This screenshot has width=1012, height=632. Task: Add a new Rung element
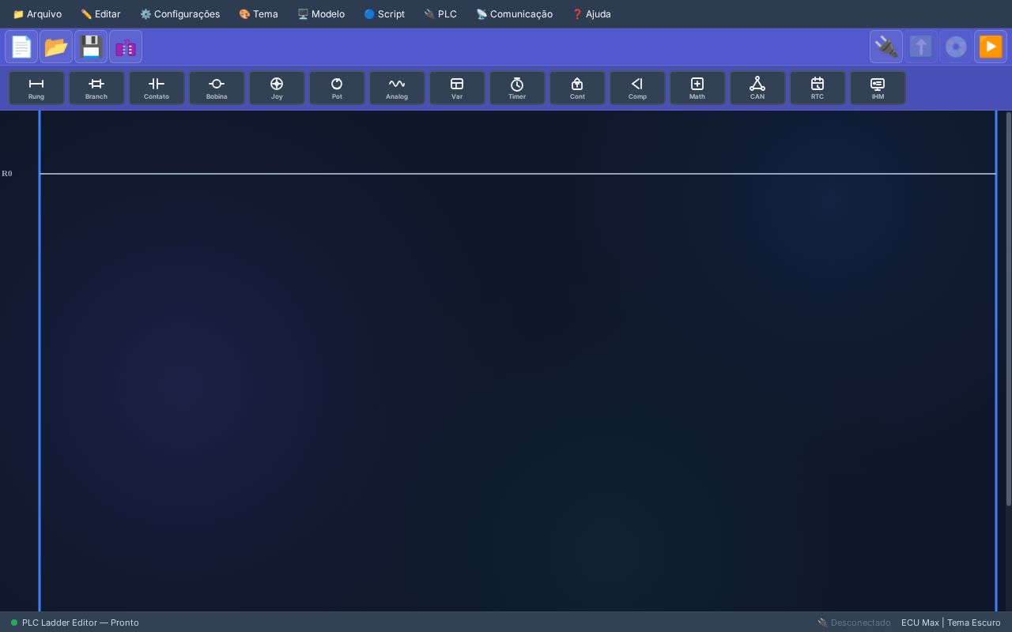36,88
